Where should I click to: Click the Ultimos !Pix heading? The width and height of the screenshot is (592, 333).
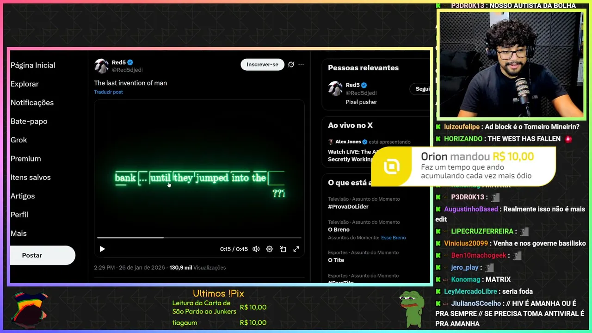218,294
